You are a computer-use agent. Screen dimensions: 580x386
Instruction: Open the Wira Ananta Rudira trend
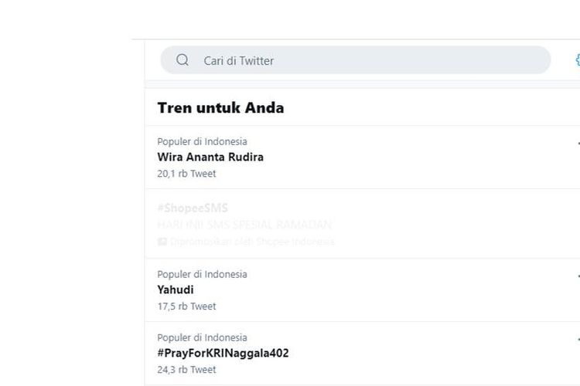pos(210,157)
